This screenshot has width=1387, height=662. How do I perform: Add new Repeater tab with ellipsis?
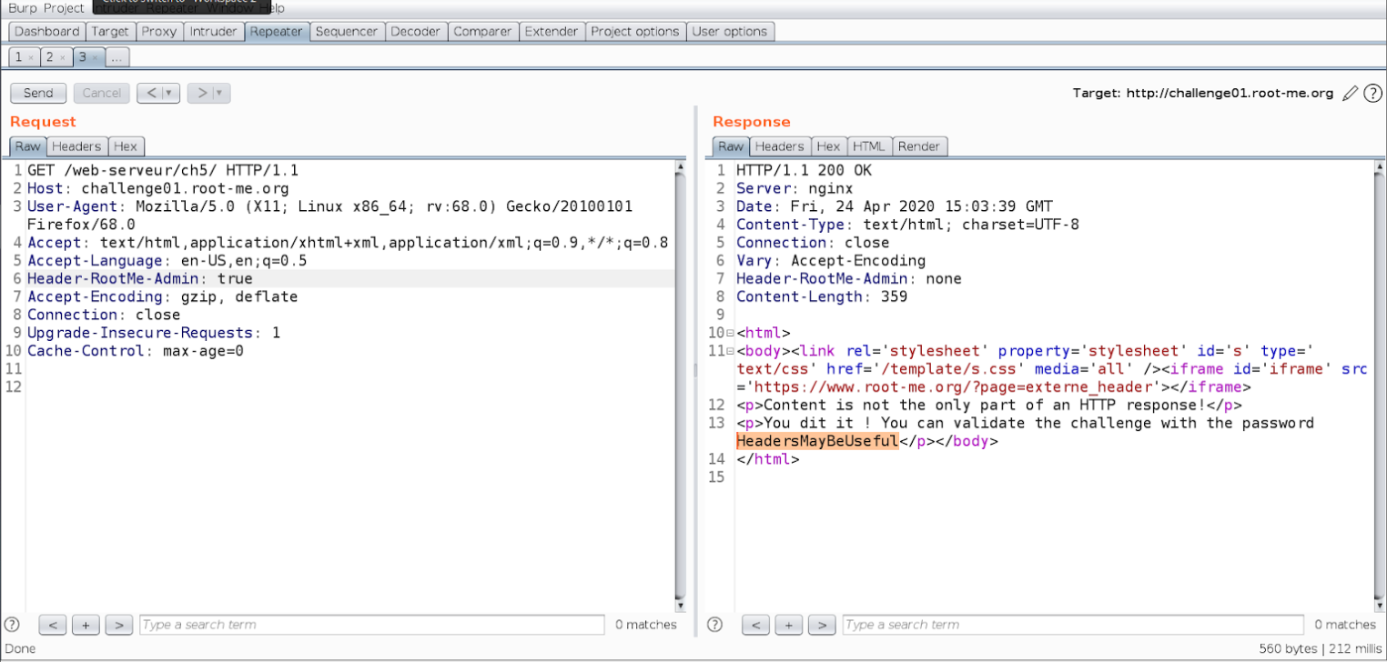pos(116,57)
